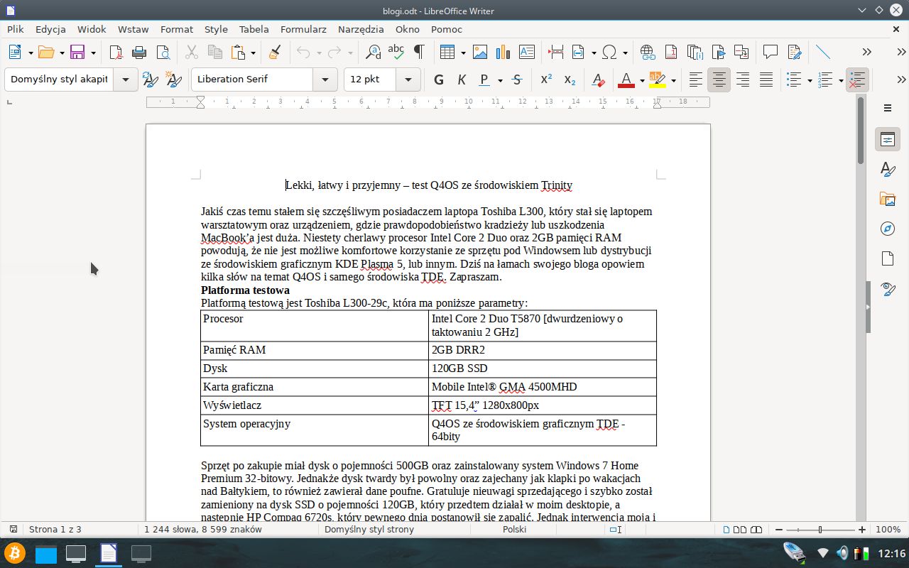Justify the paragraph text

point(766,80)
